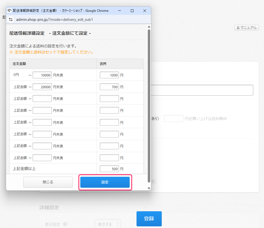Screen dimensions: 264x228
Task: Click the shipping fee field showing 1000
Action: point(109,75)
